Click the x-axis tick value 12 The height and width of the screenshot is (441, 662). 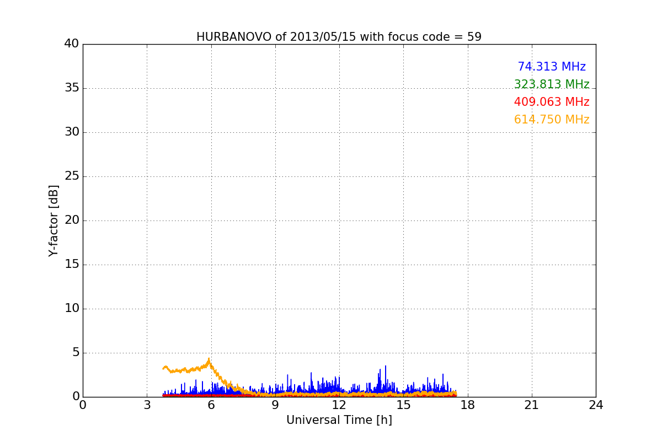click(339, 405)
